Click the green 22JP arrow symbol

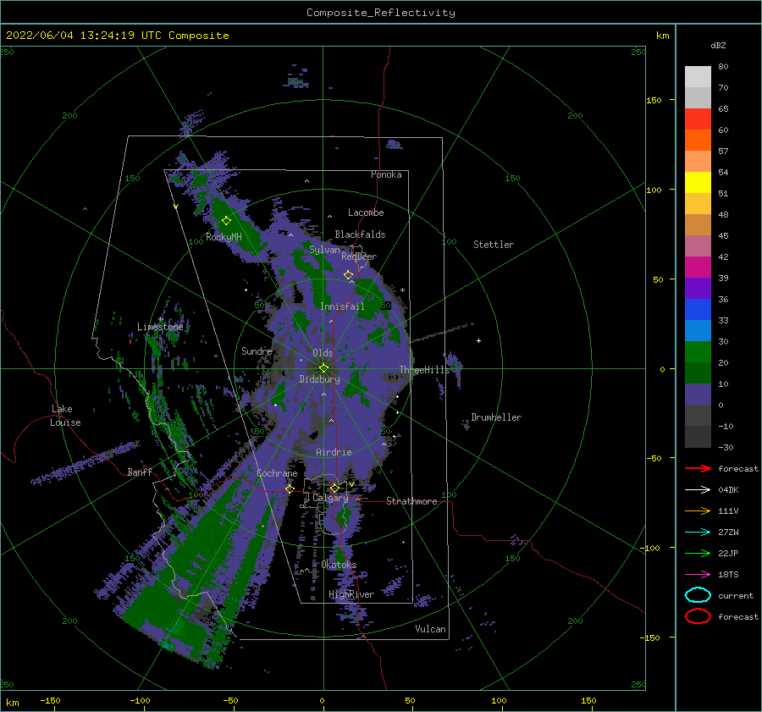click(698, 553)
